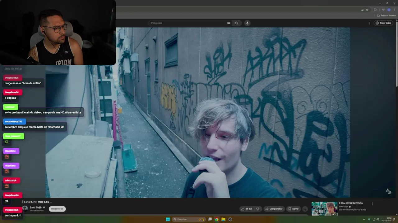Click chat message 'q explica'
This screenshot has width=398, height=223.
[x=10, y=98]
